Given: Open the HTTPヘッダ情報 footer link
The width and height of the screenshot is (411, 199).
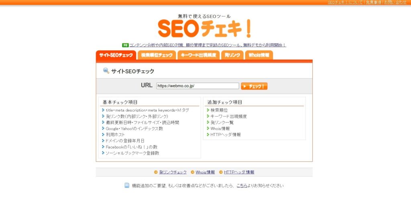Looking at the screenshot, I should pos(239,172).
